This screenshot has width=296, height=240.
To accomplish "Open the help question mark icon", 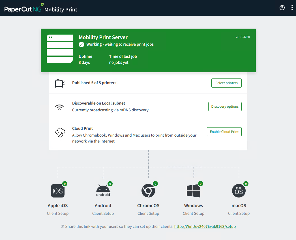I will click(282, 8).
